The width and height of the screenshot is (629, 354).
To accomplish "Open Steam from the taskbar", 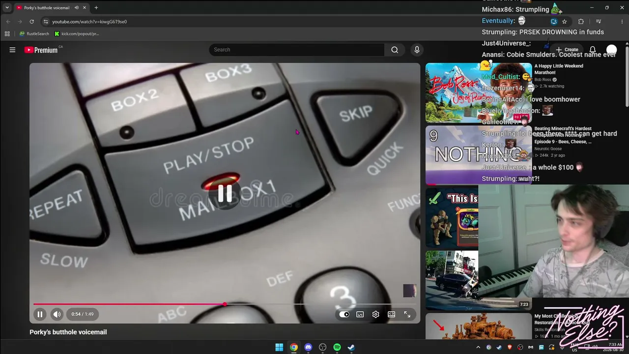I will point(351,347).
